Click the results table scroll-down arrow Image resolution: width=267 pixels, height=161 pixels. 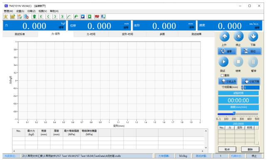(x=206, y=148)
